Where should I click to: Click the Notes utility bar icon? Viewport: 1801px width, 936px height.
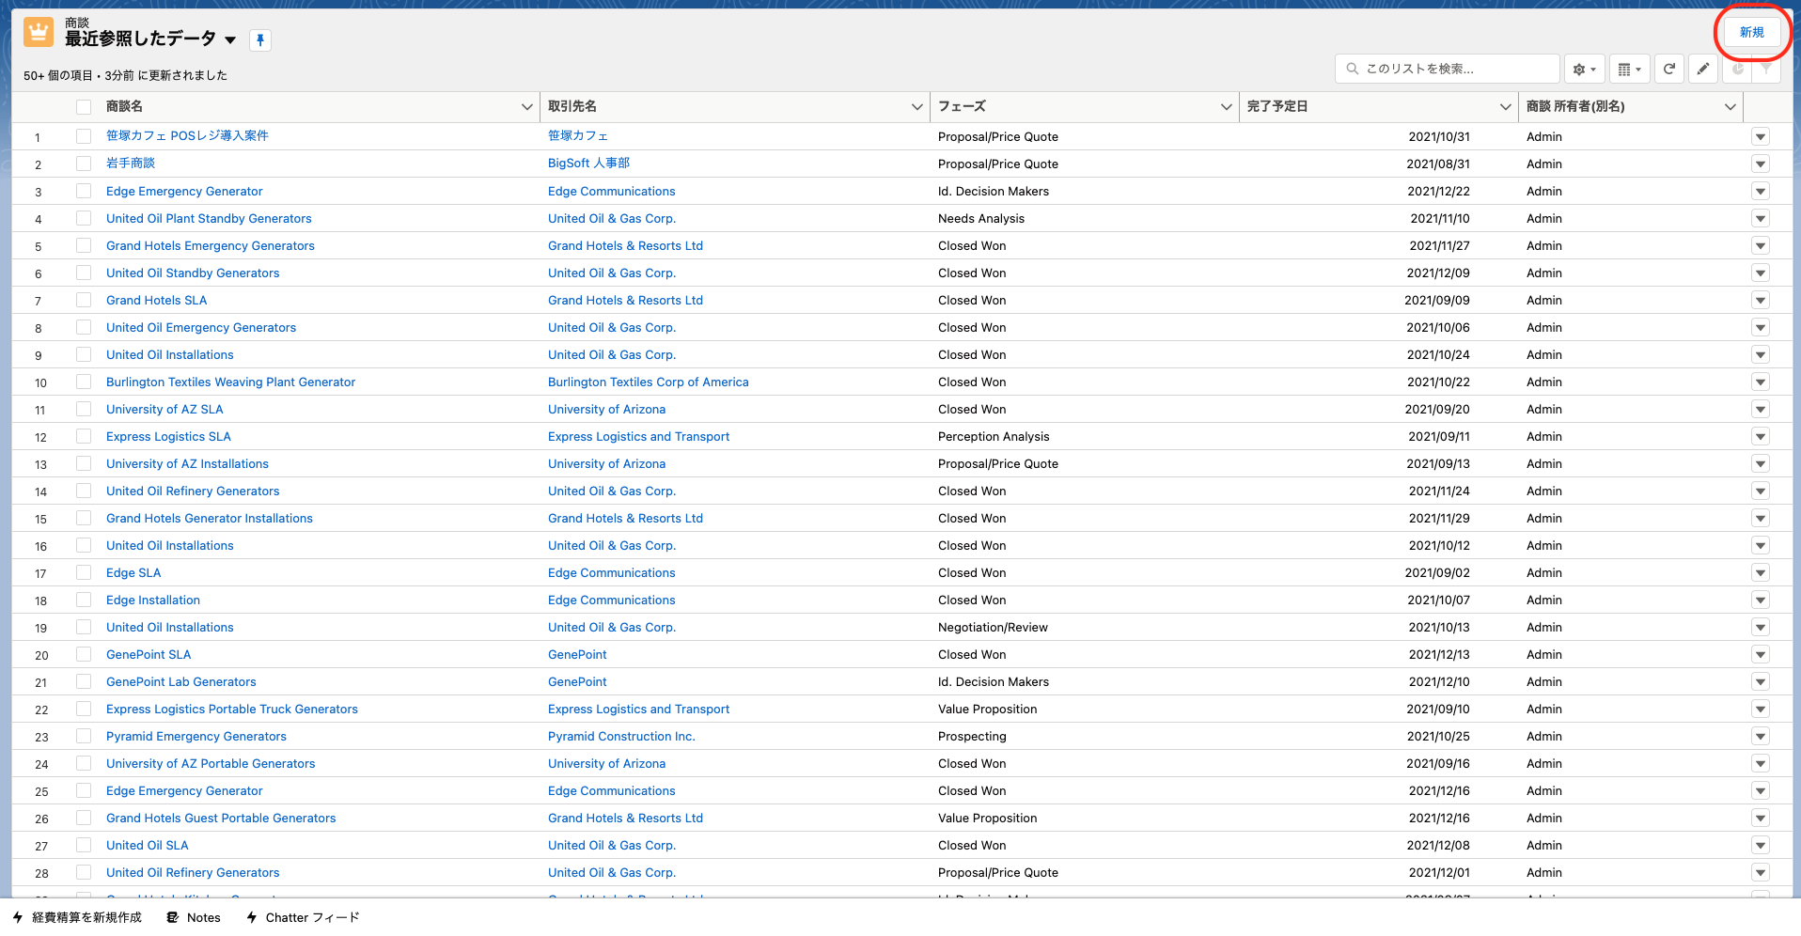coord(173,917)
